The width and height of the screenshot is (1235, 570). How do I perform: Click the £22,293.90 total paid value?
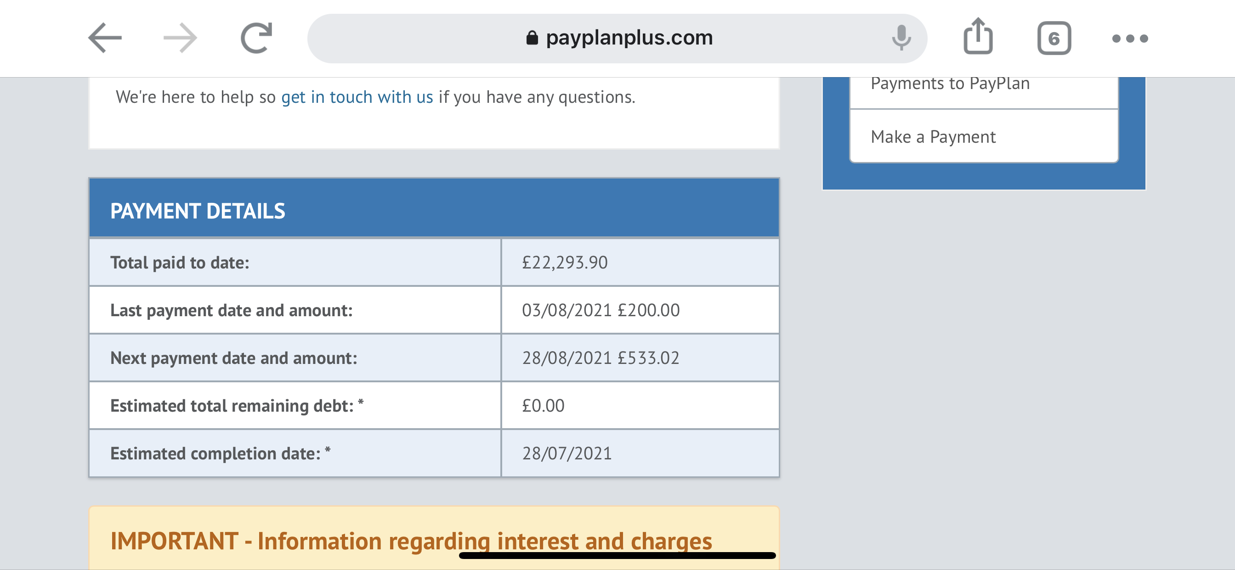(564, 263)
